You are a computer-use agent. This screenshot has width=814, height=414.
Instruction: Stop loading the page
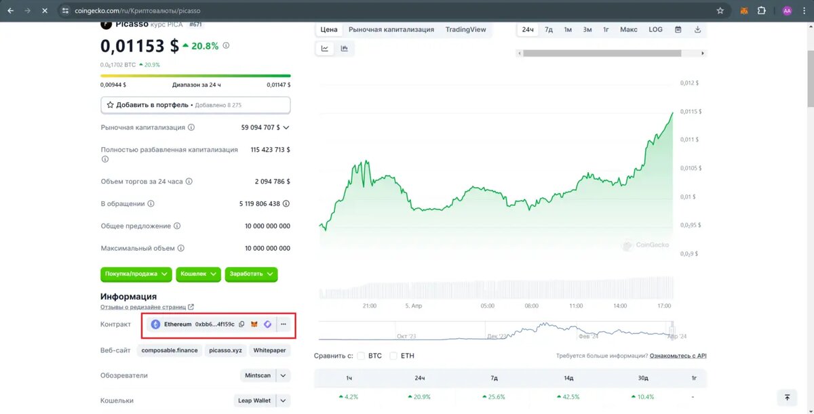44,11
